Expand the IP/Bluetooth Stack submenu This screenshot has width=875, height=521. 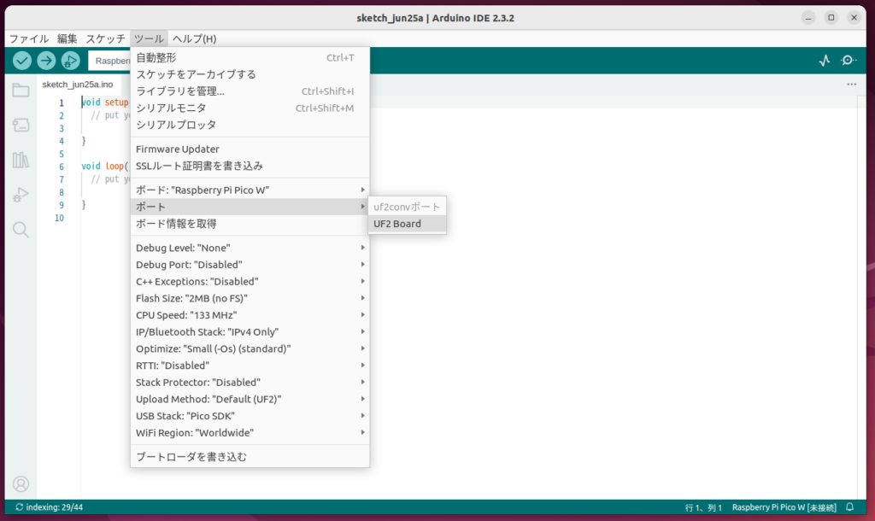(250, 331)
